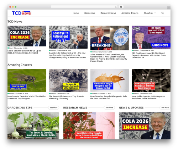Open IRS $2,000 Direct Deposit thumbnail
This screenshot has height=150, width=178.
(x=151, y=37)
